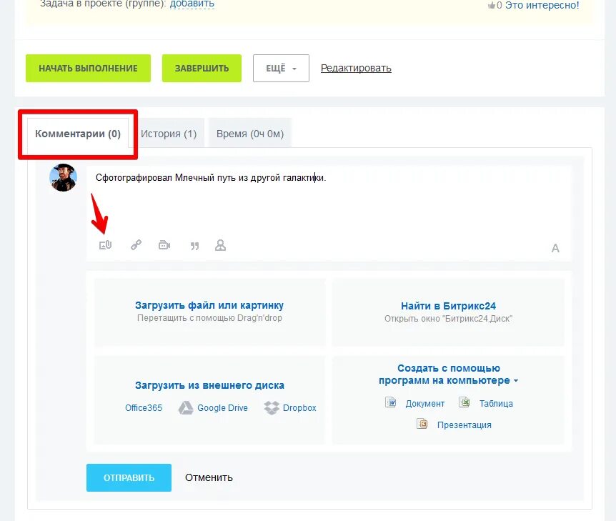Click the Редактировать link

pos(356,69)
